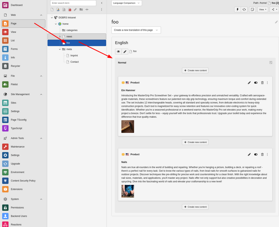Viewport: 279px width, 227px height.
Task: Delete the Ein Hammer content element
Action: [262, 82]
